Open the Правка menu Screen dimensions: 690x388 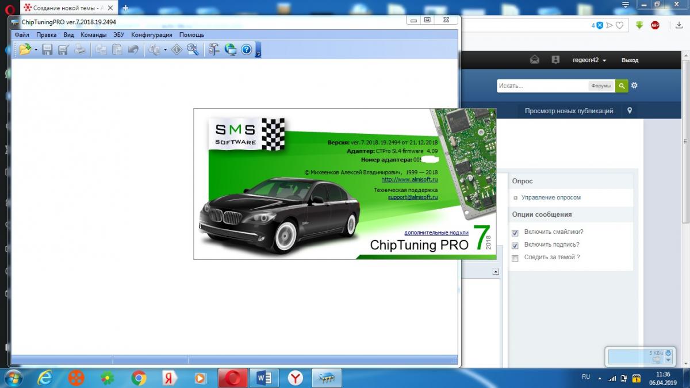[x=46, y=34]
